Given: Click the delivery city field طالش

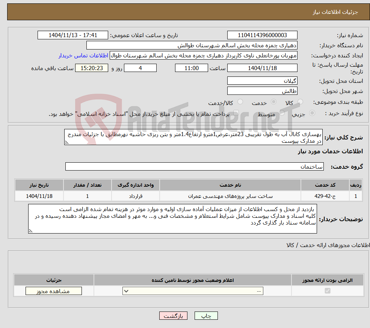Looking at the screenshot, I should (x=262, y=91).
